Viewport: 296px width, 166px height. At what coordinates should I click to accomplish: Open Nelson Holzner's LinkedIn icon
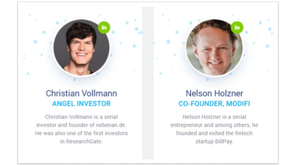click(237, 28)
